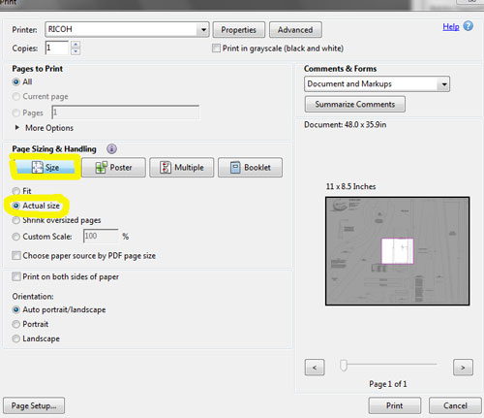Go to previous preview page arrow
Image resolution: width=484 pixels, height=418 pixels.
coord(315,368)
